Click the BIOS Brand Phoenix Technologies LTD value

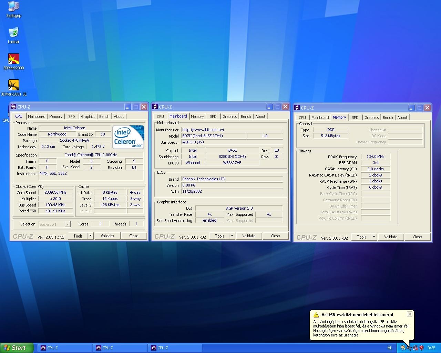point(232,179)
